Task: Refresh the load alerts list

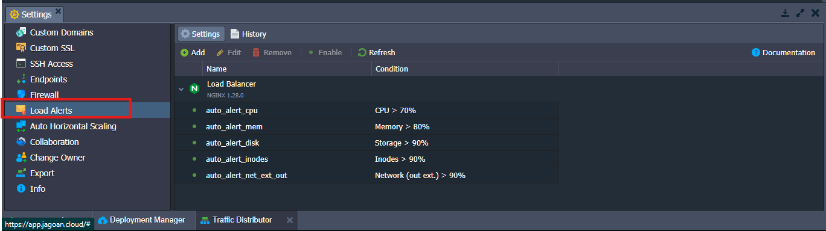Action: point(376,53)
